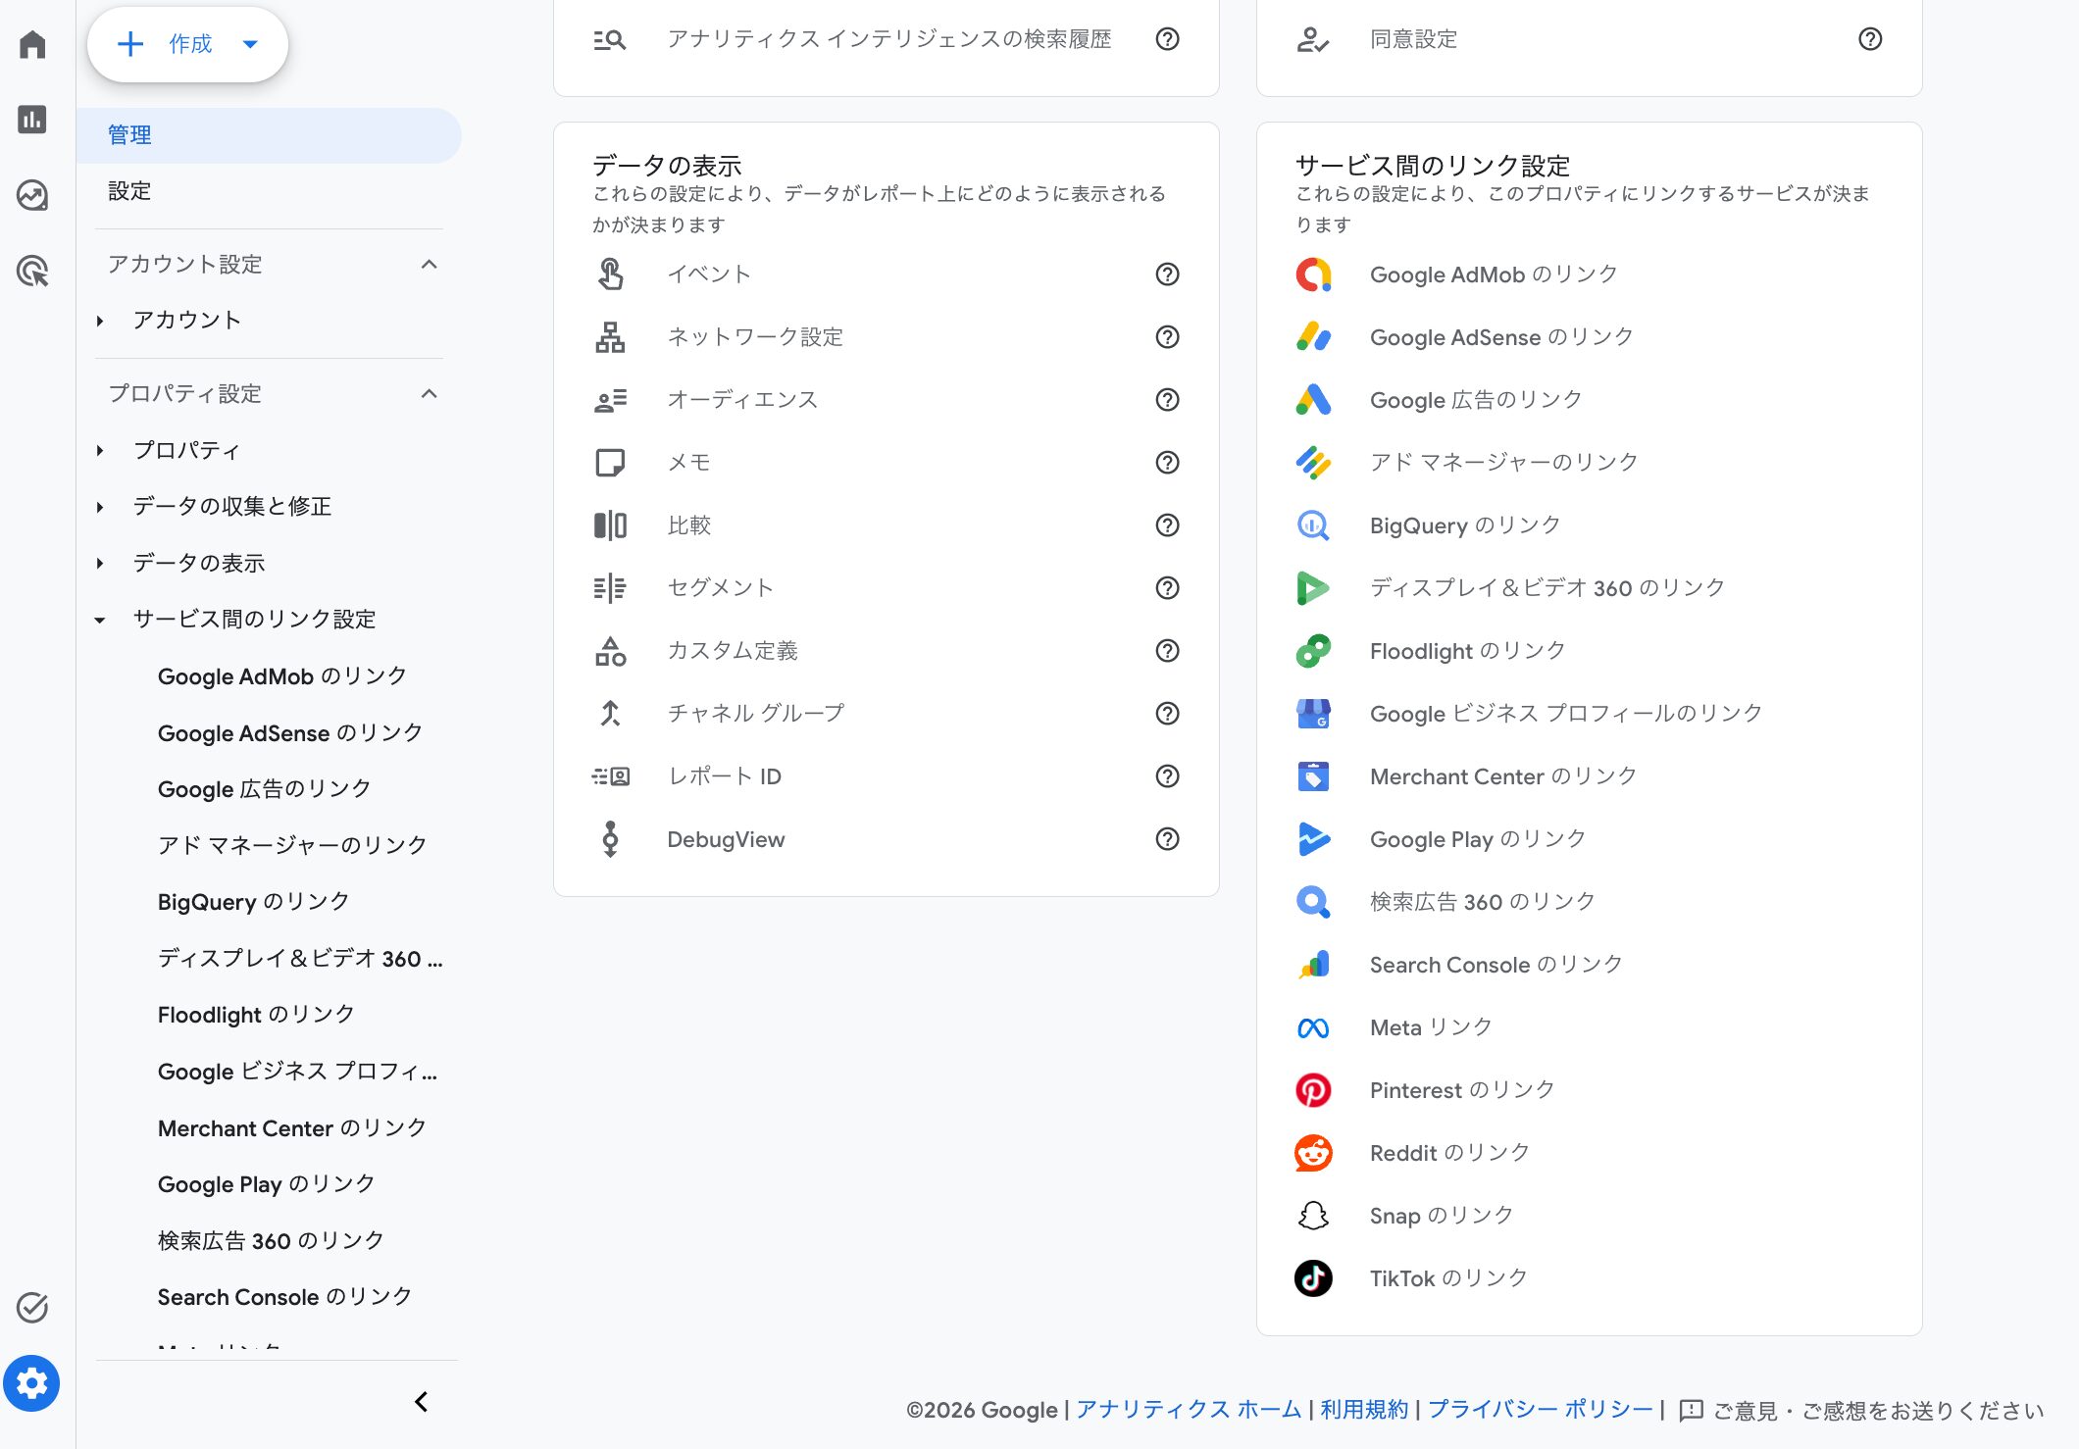Open Google Play のリンク in the sidebar
Viewport: 2079px width, 1449px height.
click(x=266, y=1184)
